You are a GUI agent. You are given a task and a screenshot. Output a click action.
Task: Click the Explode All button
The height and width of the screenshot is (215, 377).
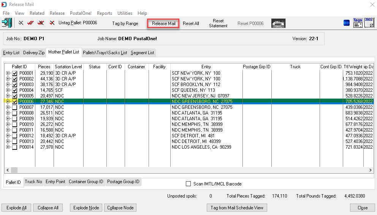[x=16, y=208]
